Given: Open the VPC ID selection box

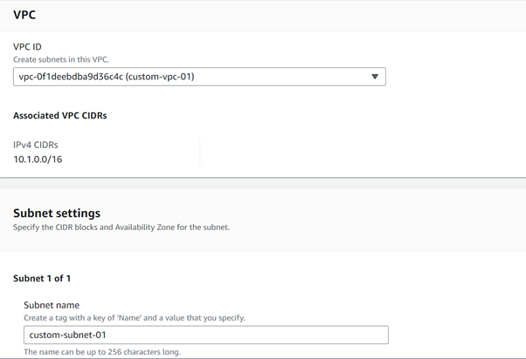Looking at the screenshot, I should pos(199,77).
